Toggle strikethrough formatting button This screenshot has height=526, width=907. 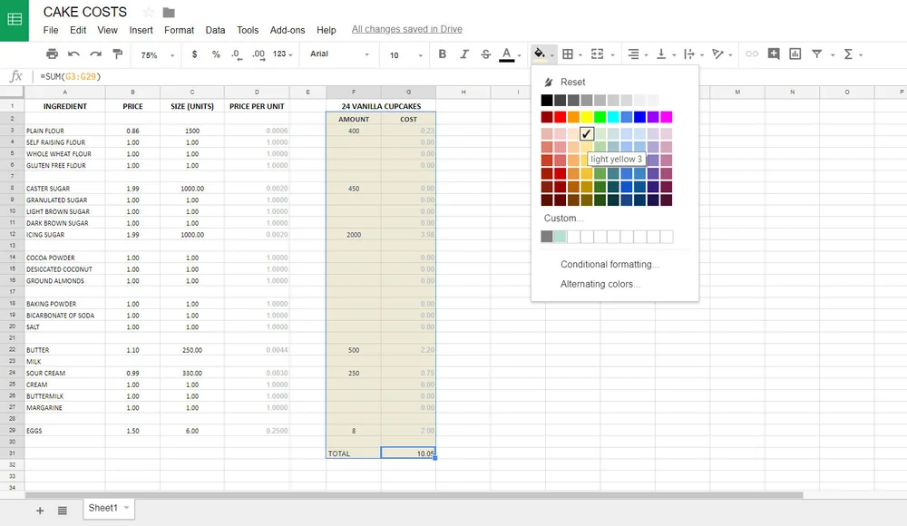486,54
